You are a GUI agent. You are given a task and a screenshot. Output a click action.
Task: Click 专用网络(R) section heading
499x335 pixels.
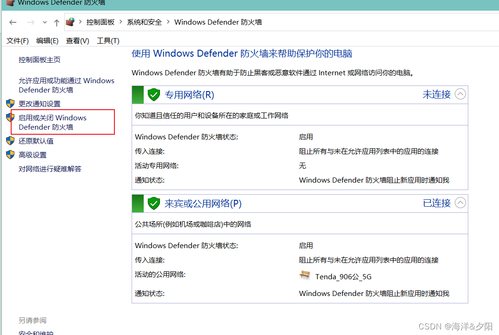(x=189, y=95)
